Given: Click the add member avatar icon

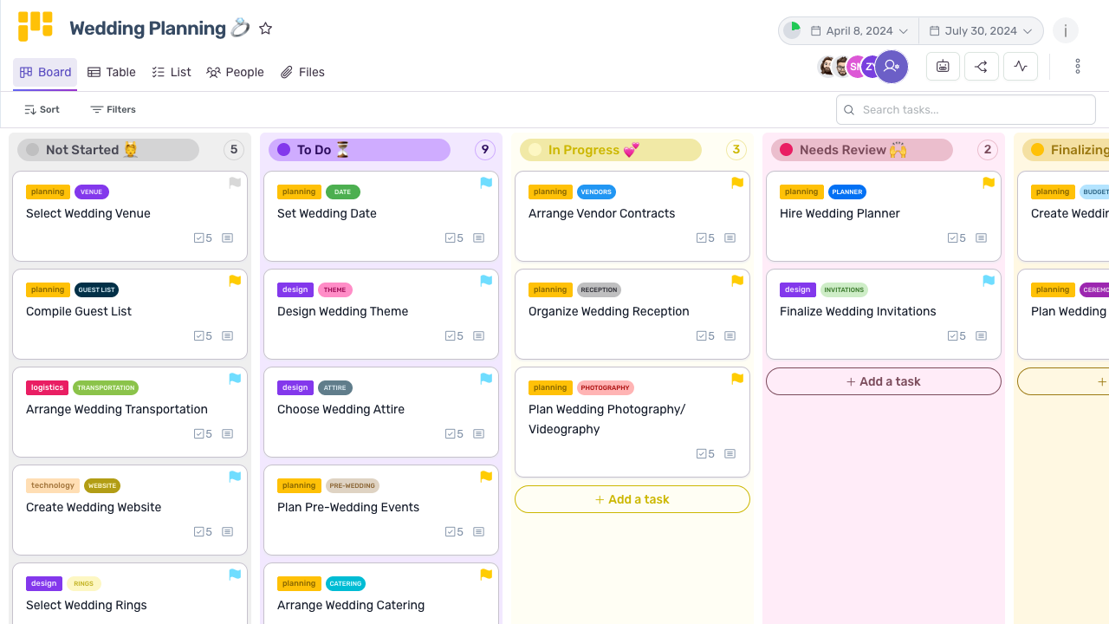Looking at the screenshot, I should [x=892, y=67].
